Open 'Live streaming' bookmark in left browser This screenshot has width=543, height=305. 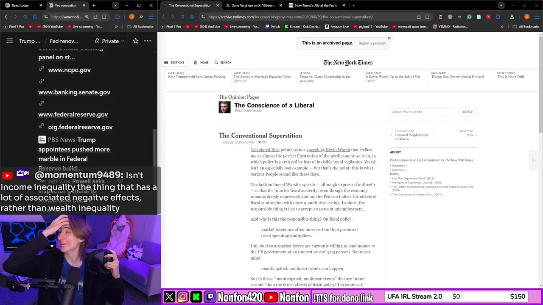point(84,27)
